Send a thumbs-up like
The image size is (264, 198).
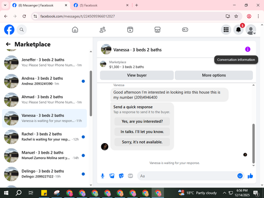[250, 176]
